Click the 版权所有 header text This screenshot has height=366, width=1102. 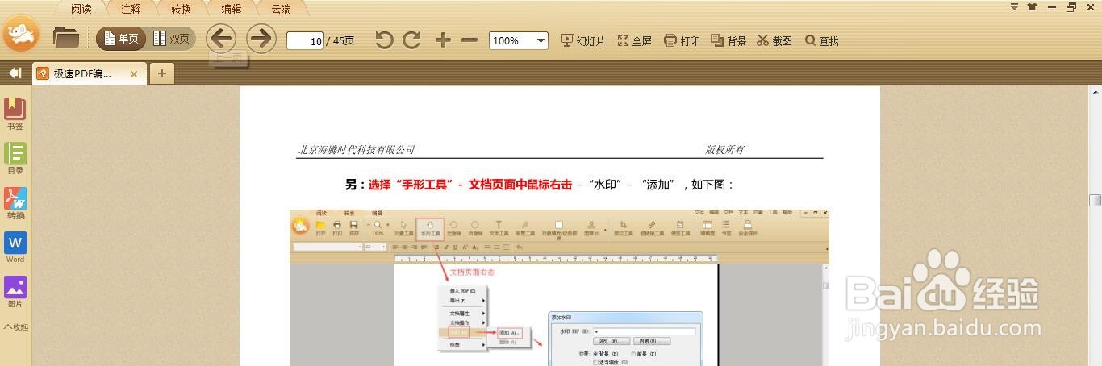click(x=724, y=150)
